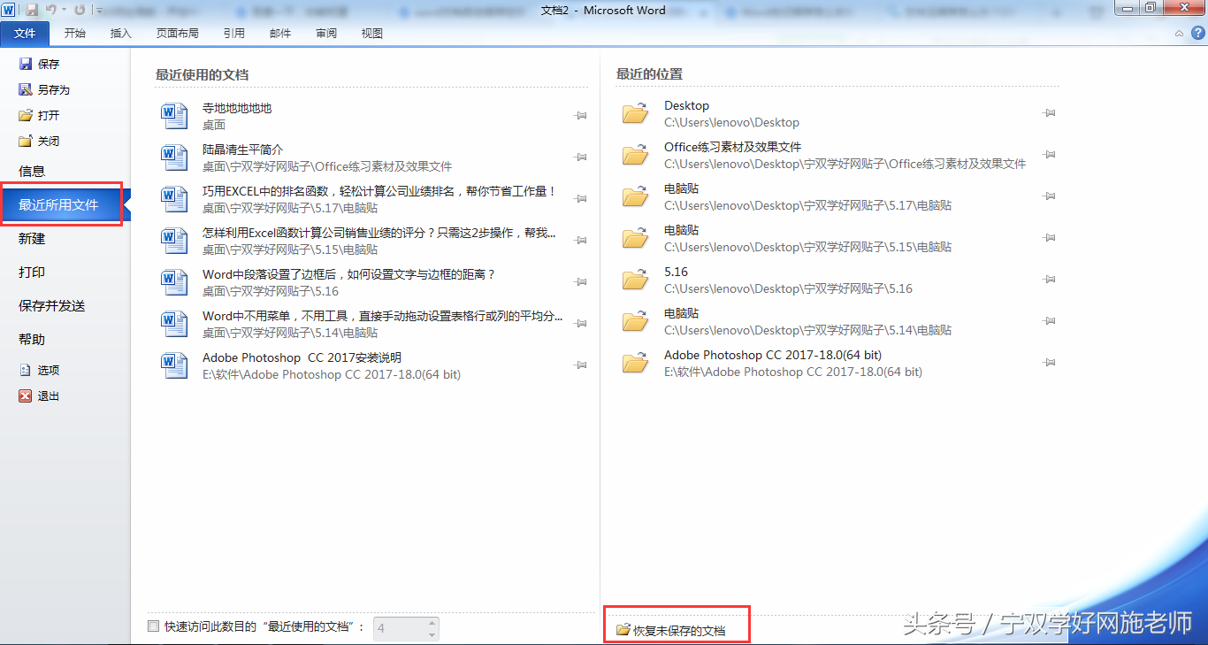Image resolution: width=1208 pixels, height=645 pixels.
Task: Click 另存为 (Save As) in sidebar
Action: click(x=44, y=89)
